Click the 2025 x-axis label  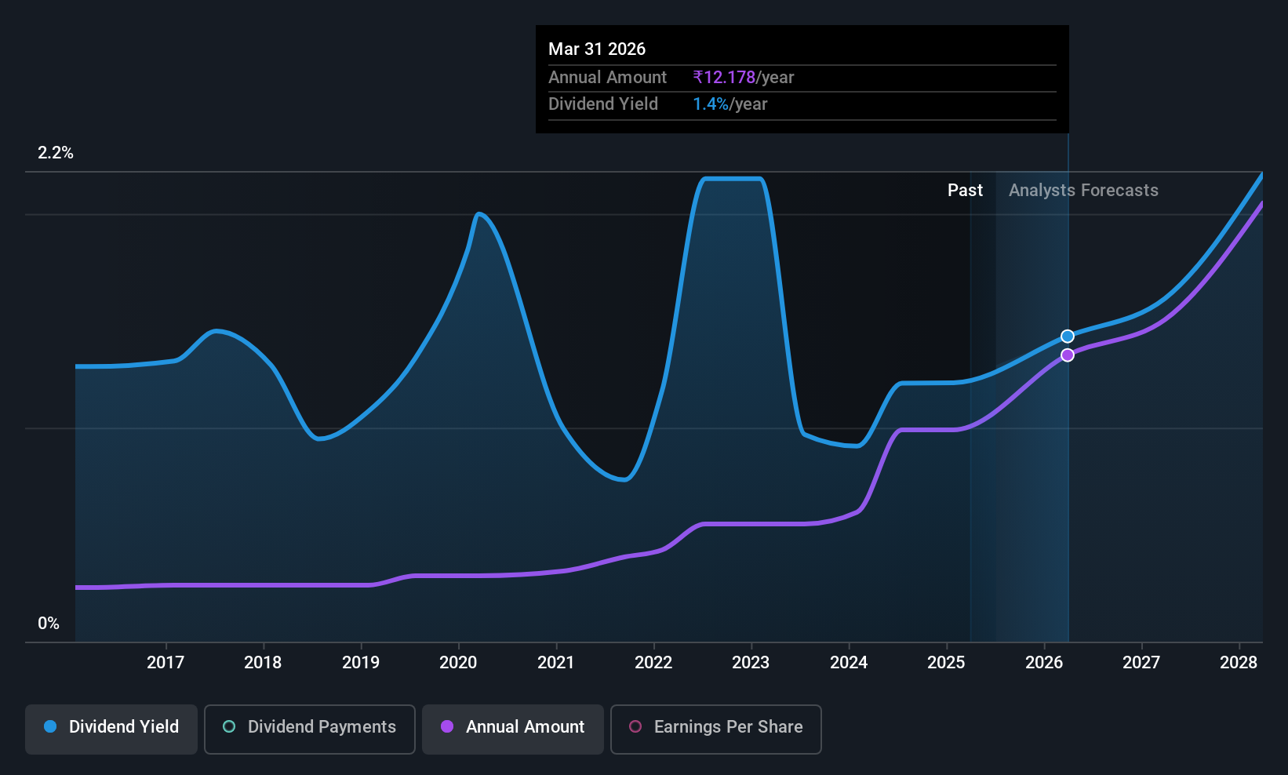(946, 663)
